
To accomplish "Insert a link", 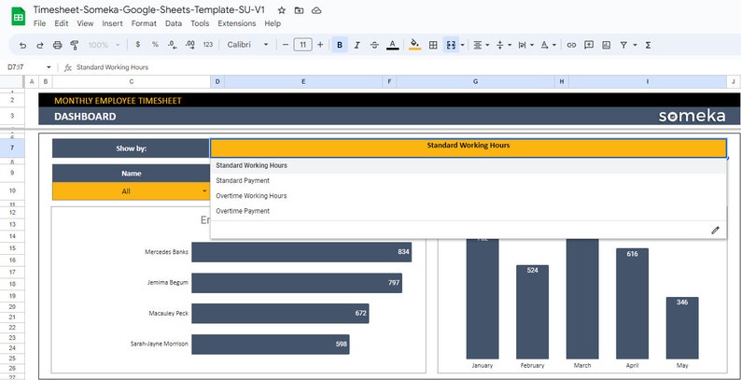I will tap(571, 45).
